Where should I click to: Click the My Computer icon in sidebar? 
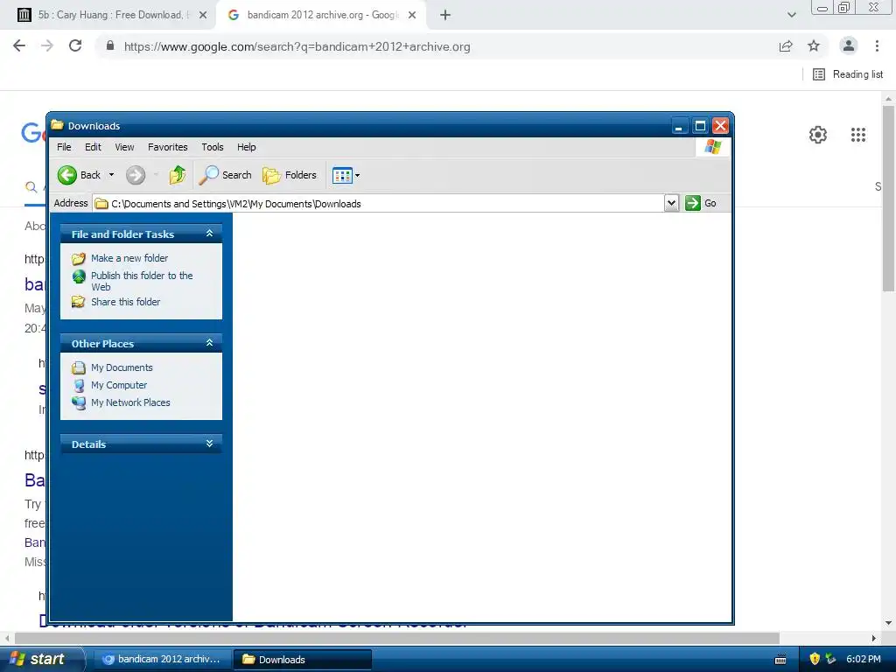pos(79,386)
